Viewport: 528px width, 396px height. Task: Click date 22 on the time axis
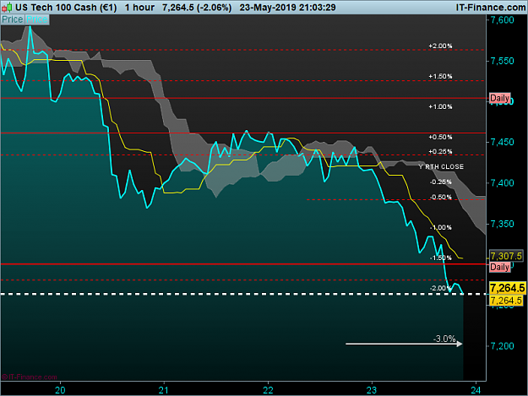pyautogui.click(x=268, y=390)
